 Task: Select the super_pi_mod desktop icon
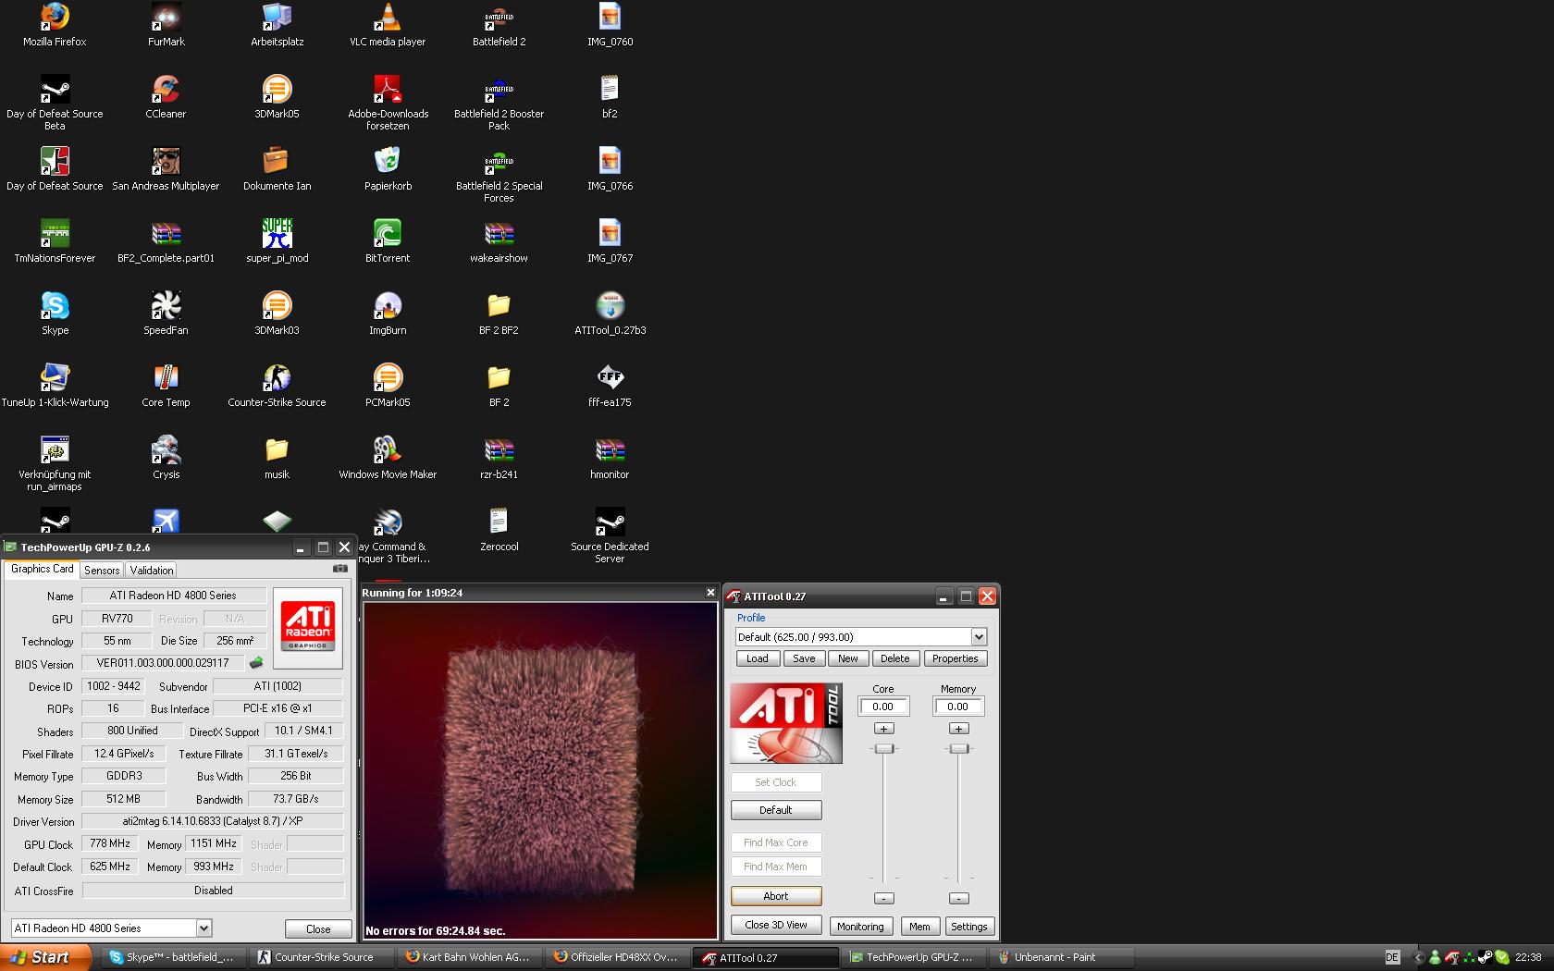click(x=277, y=241)
